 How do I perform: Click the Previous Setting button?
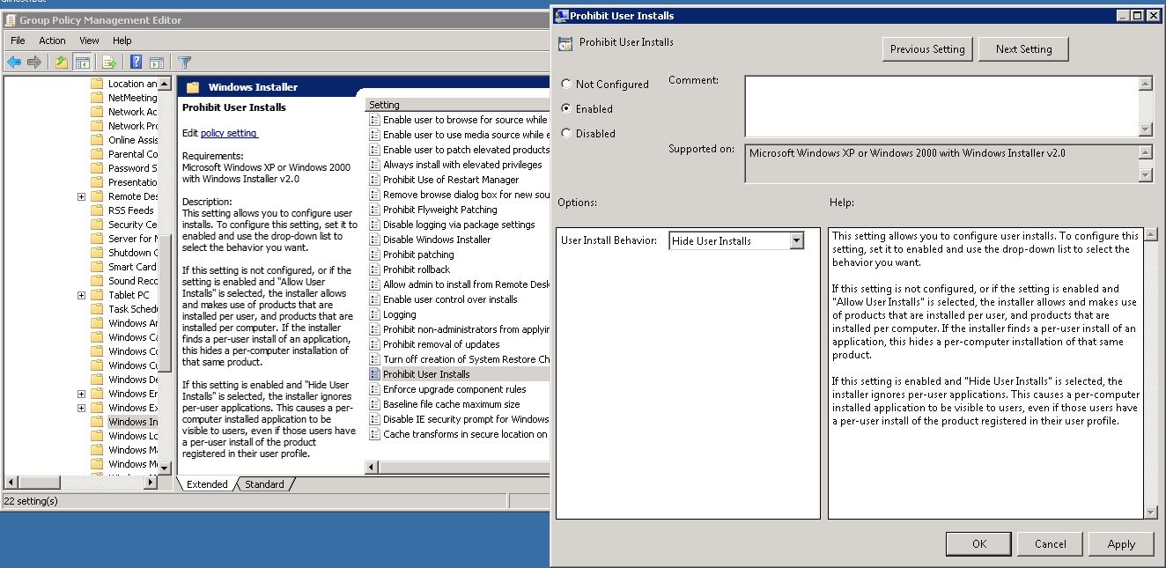click(x=927, y=49)
